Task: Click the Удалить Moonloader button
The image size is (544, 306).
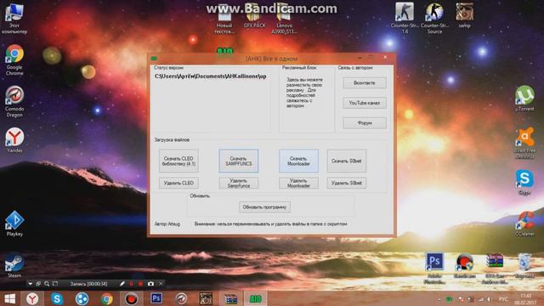Action: point(298,183)
